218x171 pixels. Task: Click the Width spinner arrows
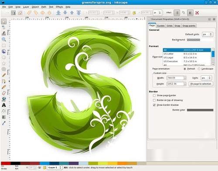(x=185, y=78)
